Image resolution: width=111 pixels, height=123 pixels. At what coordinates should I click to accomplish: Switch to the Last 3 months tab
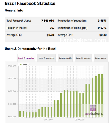click(x=47, y=58)
